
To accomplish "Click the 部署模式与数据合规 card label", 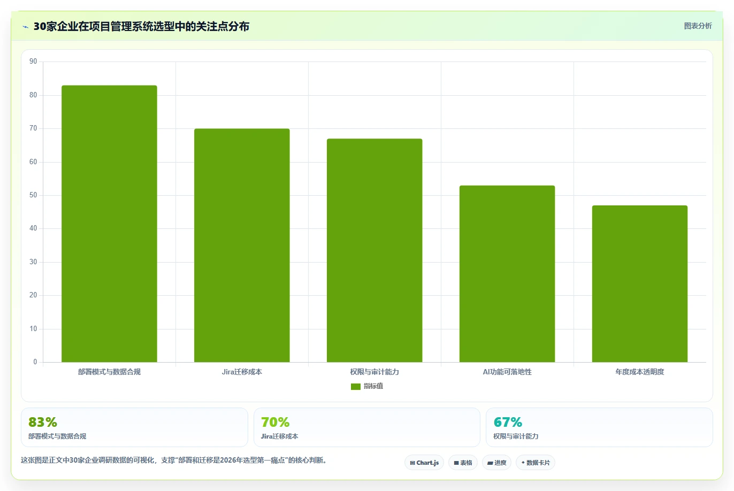I will coord(57,436).
